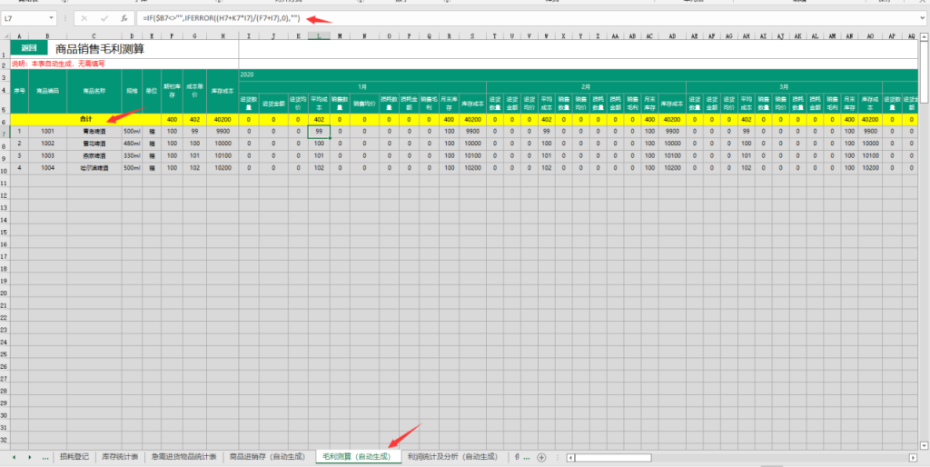This screenshot has height=467, width=930.
Task: Open the 库存统计表 sheet tab
Action: coord(121,457)
